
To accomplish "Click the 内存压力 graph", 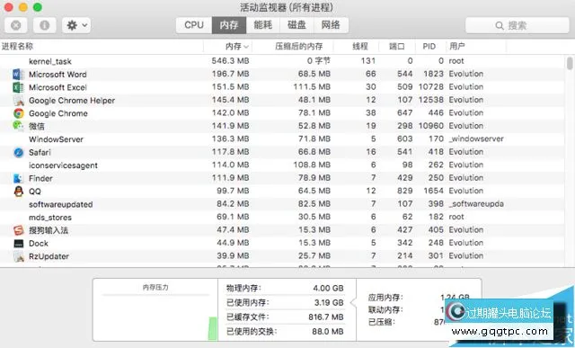I will pos(155,310).
